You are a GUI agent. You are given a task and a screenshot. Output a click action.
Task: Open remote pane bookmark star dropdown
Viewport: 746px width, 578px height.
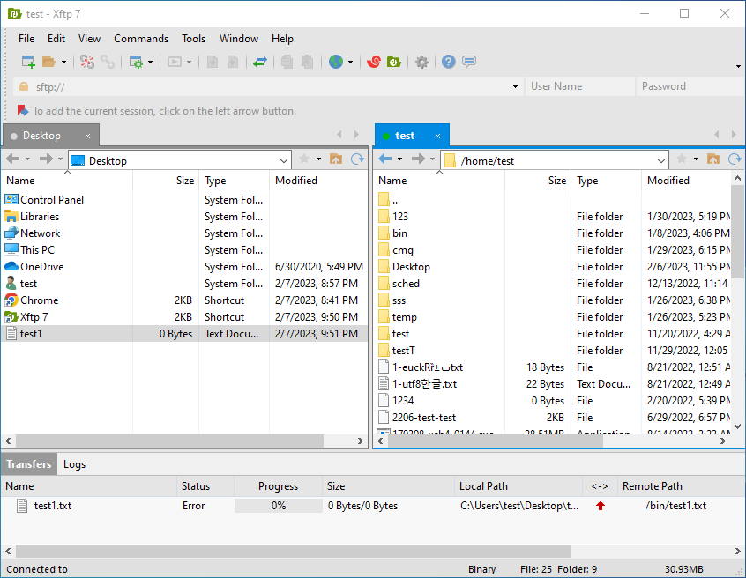click(x=696, y=159)
